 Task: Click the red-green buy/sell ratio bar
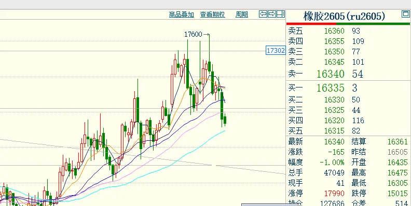point(348,24)
